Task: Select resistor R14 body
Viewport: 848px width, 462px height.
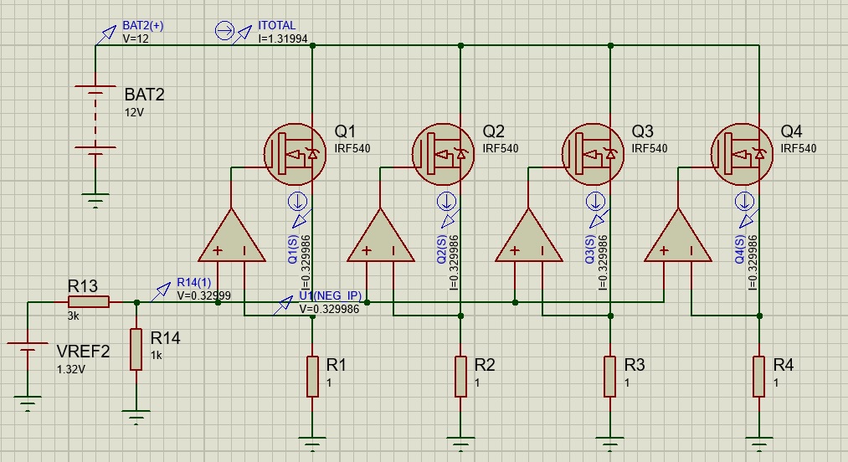Action: [136, 349]
